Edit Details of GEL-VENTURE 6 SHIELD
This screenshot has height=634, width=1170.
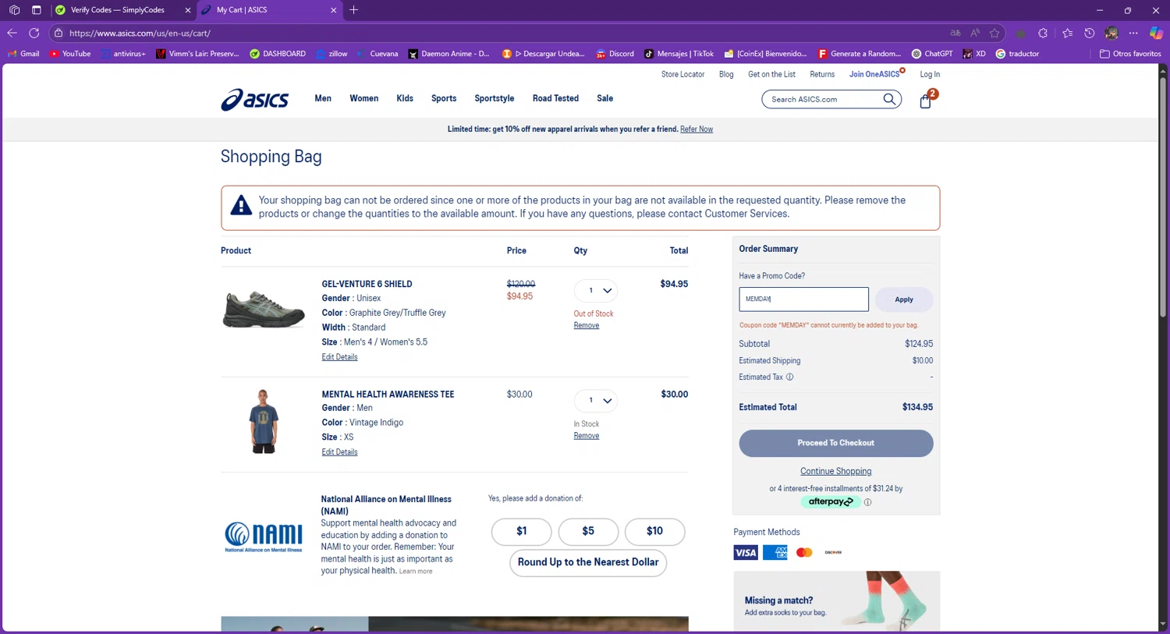pyautogui.click(x=339, y=357)
